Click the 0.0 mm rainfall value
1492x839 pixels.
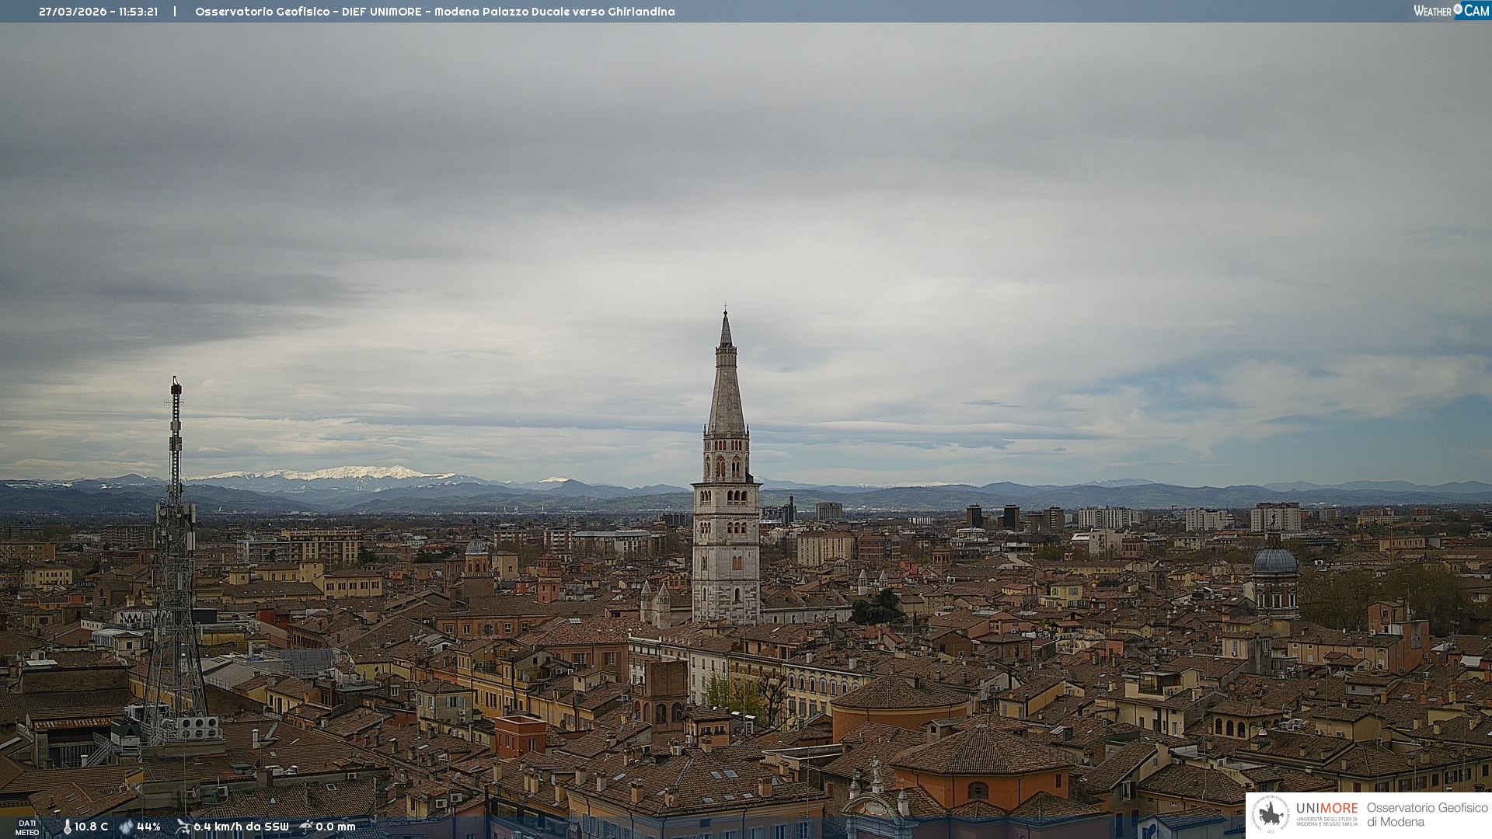click(x=335, y=827)
